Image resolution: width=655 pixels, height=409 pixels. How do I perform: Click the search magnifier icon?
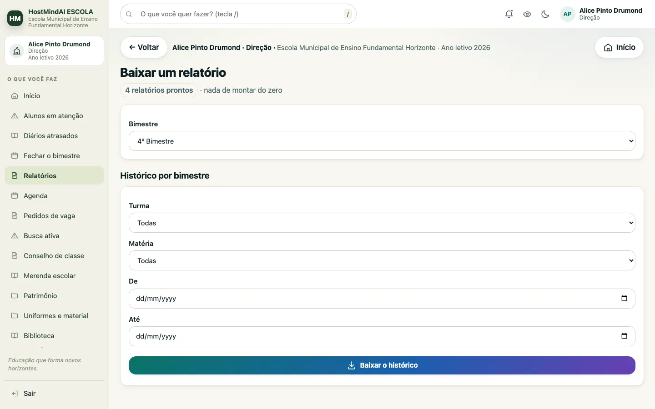129,14
